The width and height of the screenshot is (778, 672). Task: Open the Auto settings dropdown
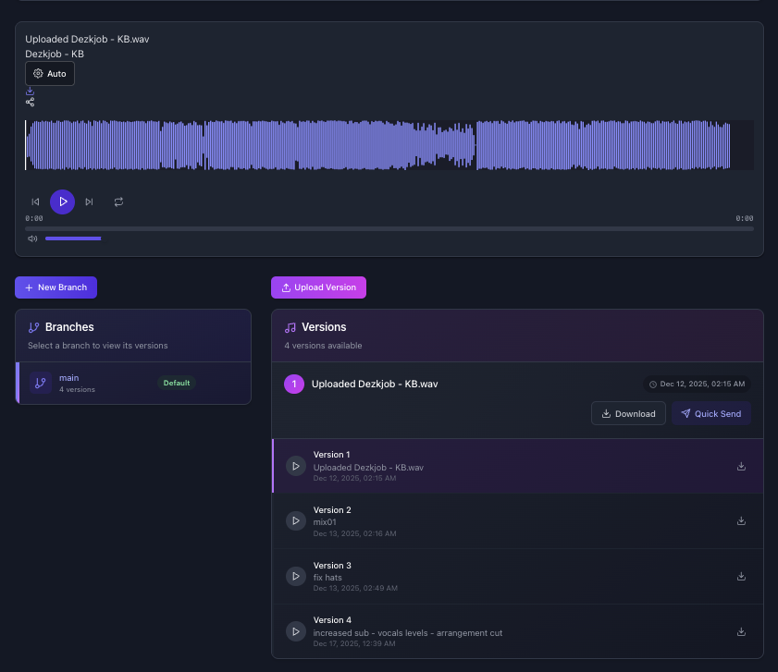click(50, 74)
